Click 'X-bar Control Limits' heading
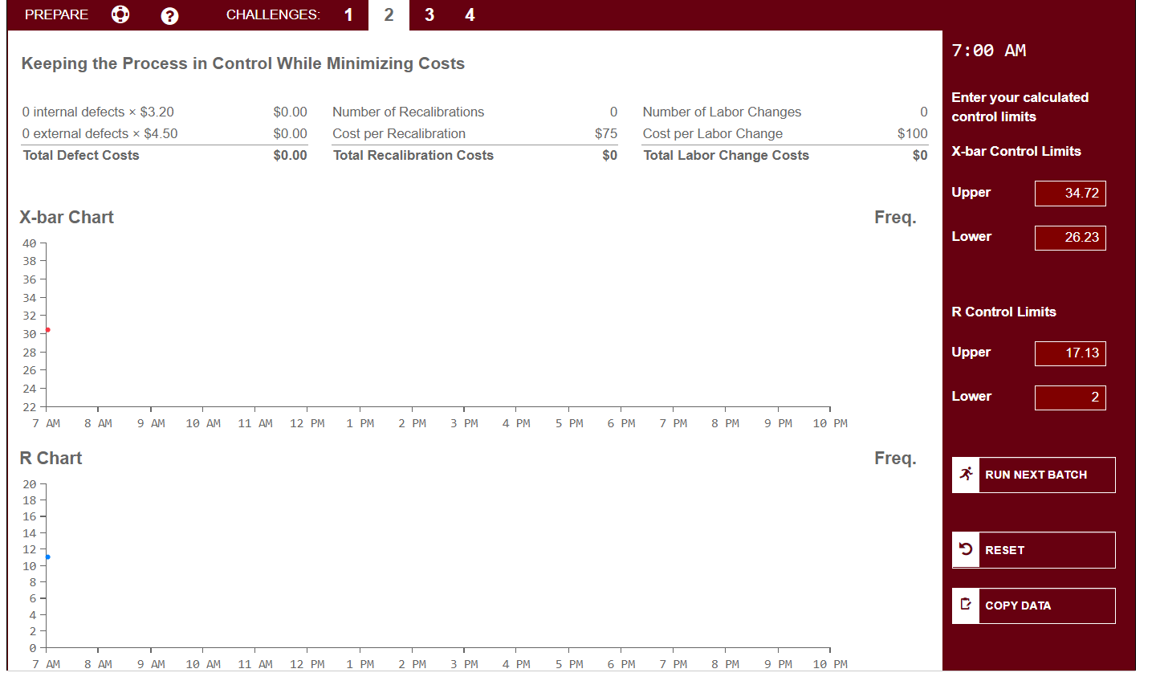Viewport: 1156px width, 681px height. [1016, 151]
